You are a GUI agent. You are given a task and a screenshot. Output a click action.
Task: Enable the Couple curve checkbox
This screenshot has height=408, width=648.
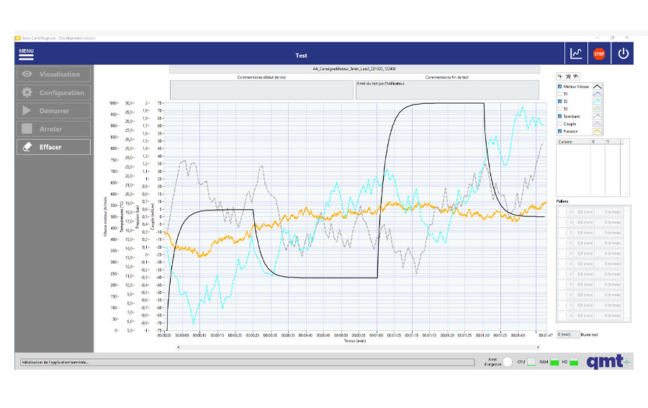(x=560, y=123)
